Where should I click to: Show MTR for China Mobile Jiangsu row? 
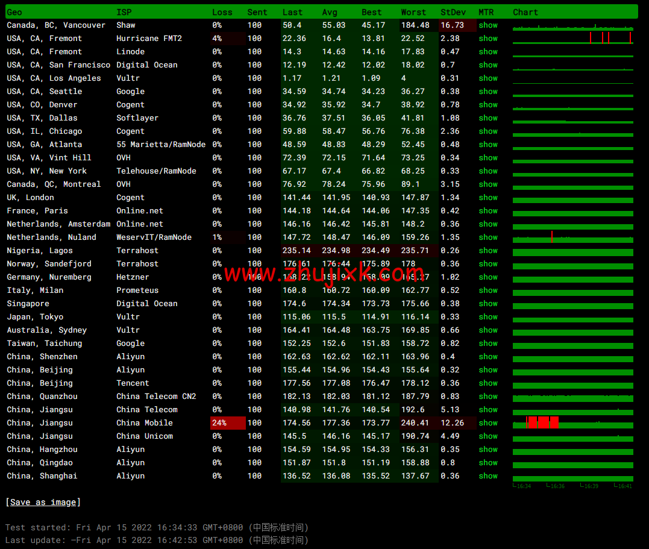pyautogui.click(x=488, y=423)
